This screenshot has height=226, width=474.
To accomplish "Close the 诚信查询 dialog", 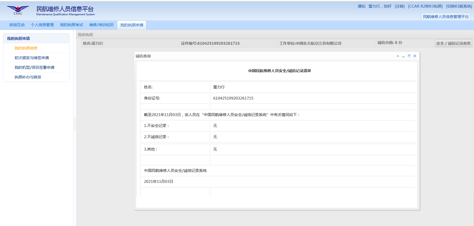I will [x=415, y=56].
